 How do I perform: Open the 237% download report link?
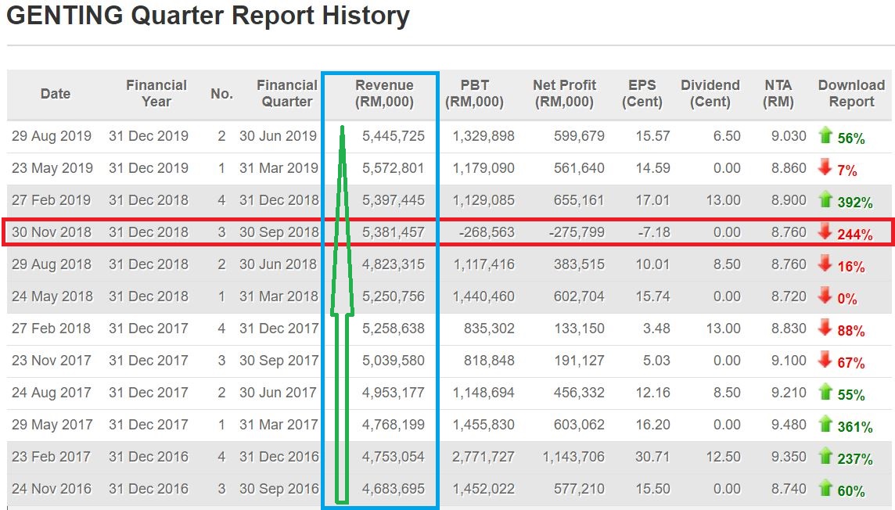(855, 459)
